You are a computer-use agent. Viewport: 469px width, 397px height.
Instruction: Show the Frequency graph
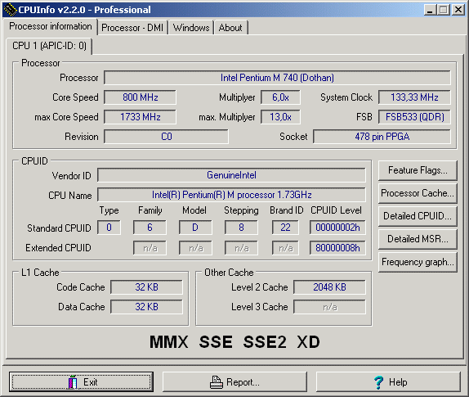[418, 262]
